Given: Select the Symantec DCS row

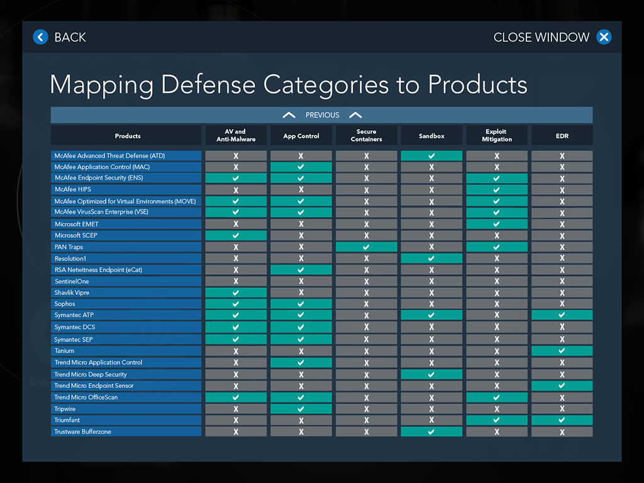Looking at the screenshot, I should coord(126,327).
